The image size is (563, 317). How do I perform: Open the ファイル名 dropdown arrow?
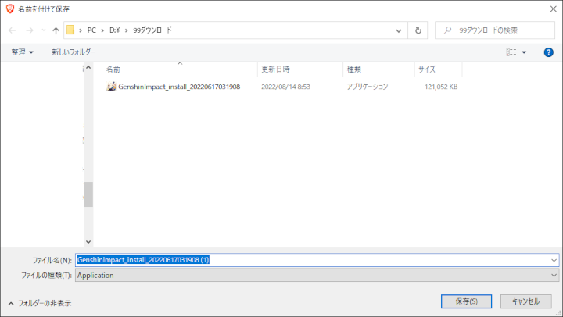[554, 260]
